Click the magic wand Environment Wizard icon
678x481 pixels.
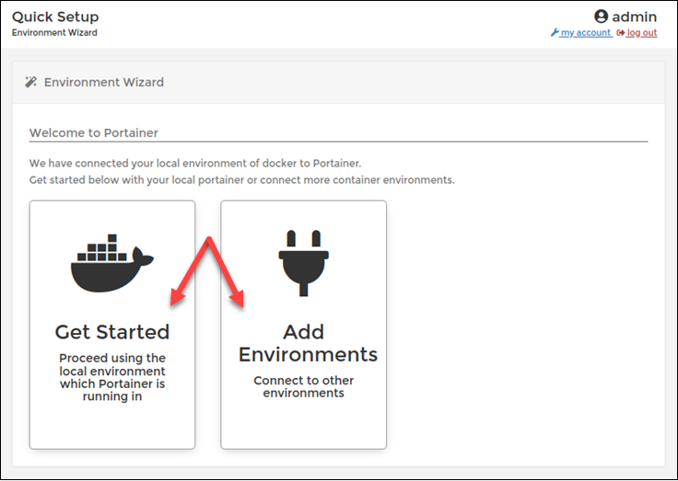(30, 82)
